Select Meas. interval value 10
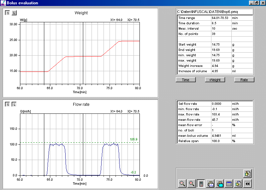The width and height of the screenshot is (266, 190). click(x=214, y=29)
